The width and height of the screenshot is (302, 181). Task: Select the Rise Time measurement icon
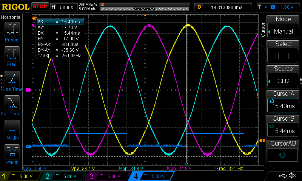12,78
